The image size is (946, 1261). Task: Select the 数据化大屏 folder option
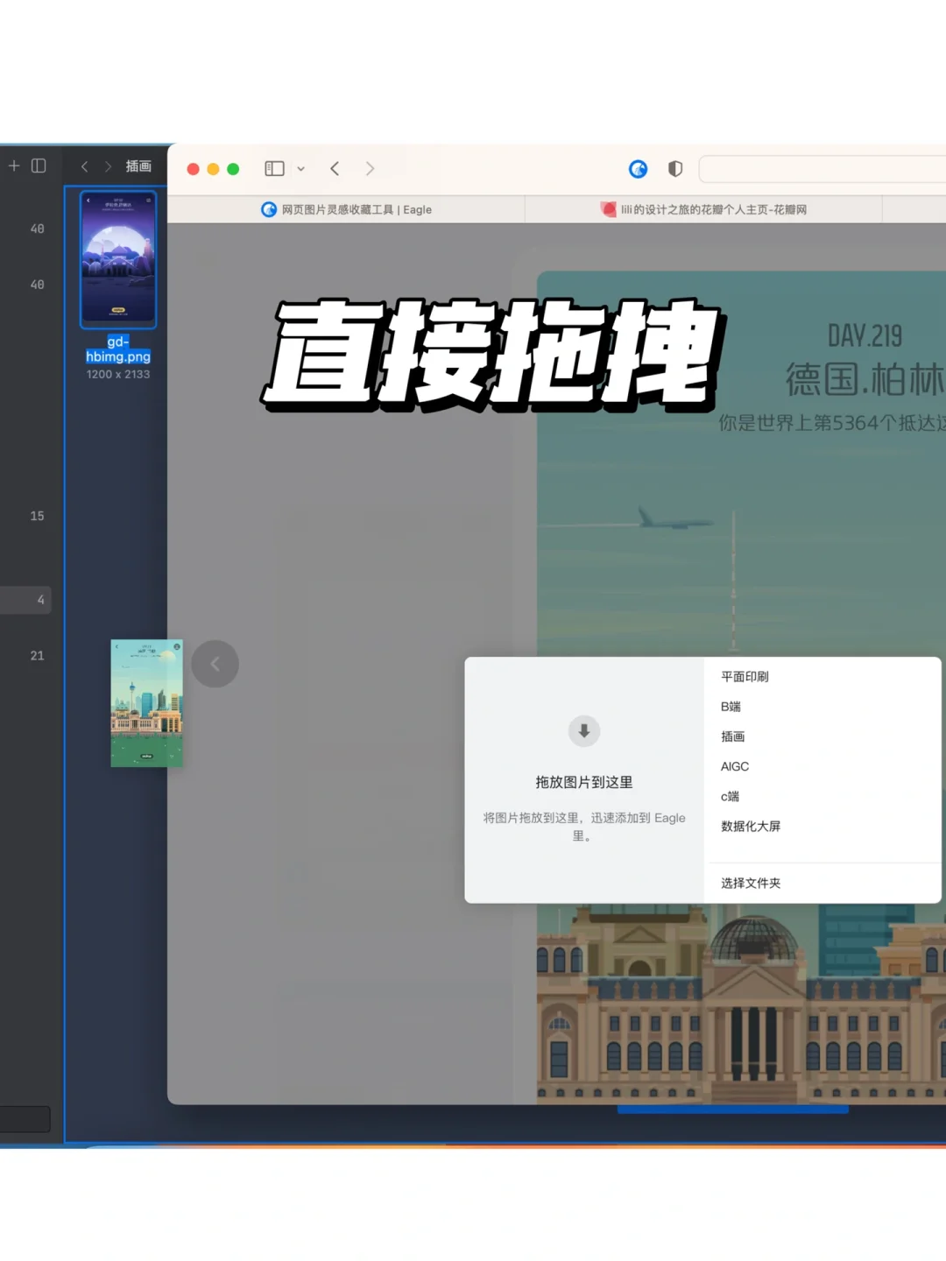[x=750, y=826]
